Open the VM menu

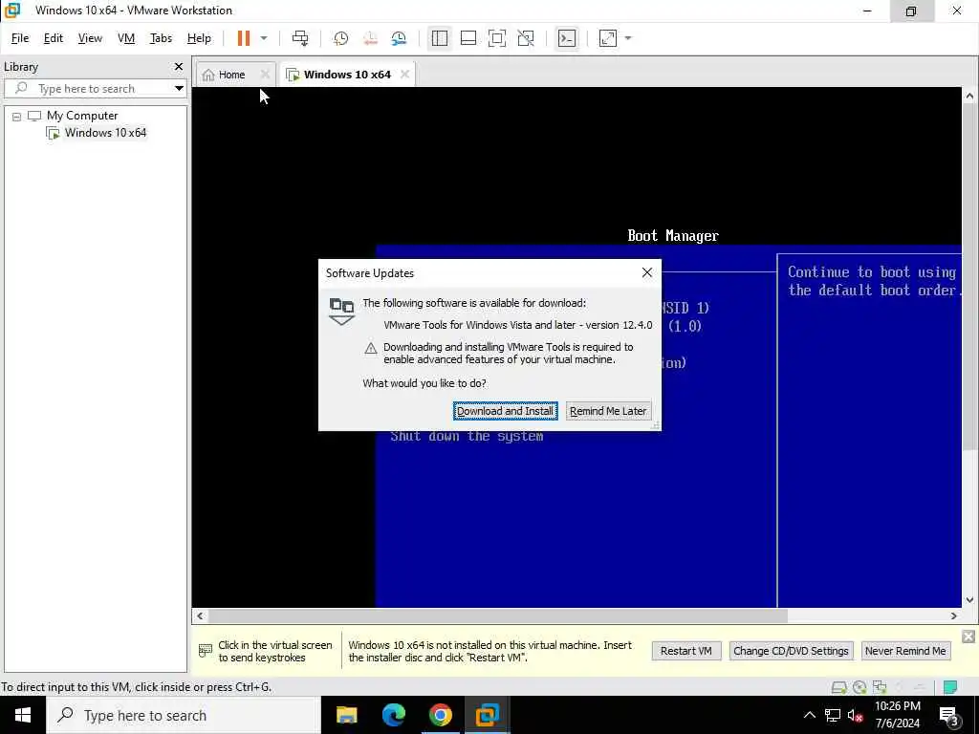pos(126,38)
